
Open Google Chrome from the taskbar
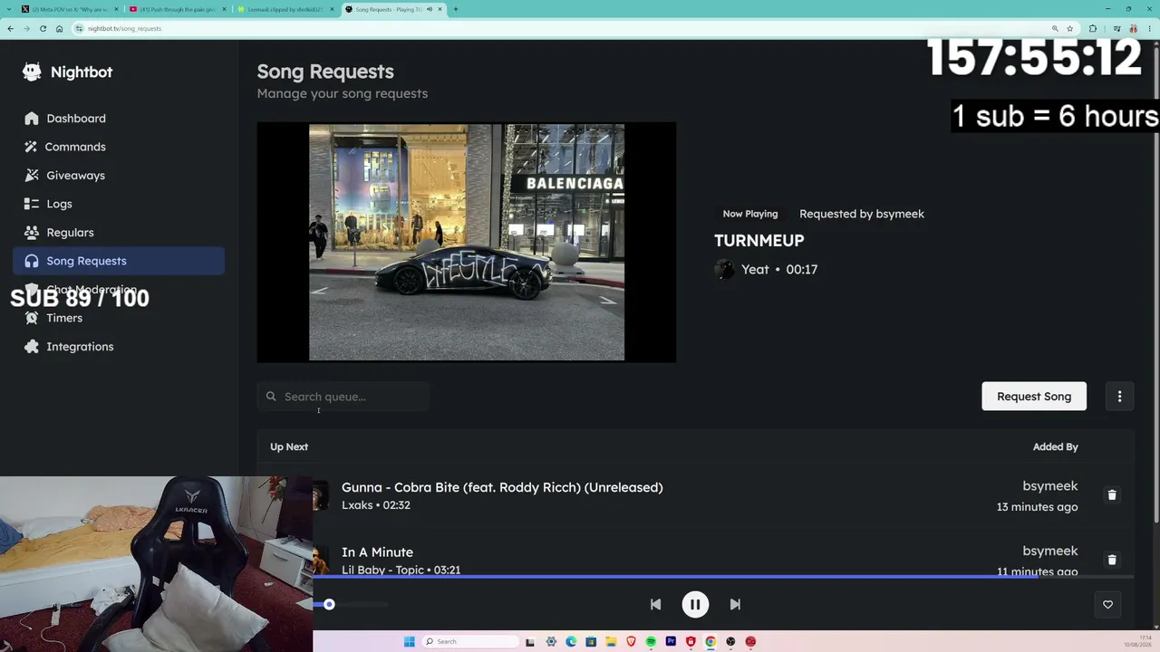click(710, 642)
